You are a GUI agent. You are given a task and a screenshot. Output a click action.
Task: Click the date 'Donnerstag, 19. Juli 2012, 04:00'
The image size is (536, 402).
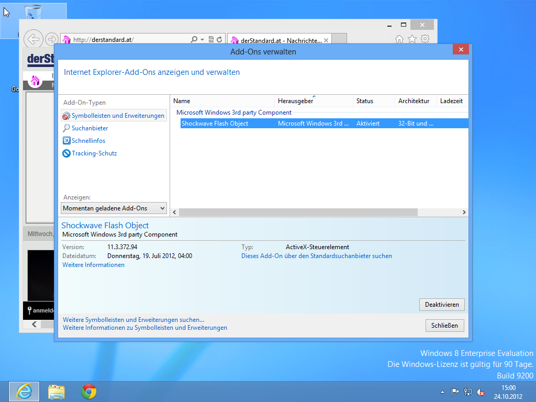pos(150,255)
